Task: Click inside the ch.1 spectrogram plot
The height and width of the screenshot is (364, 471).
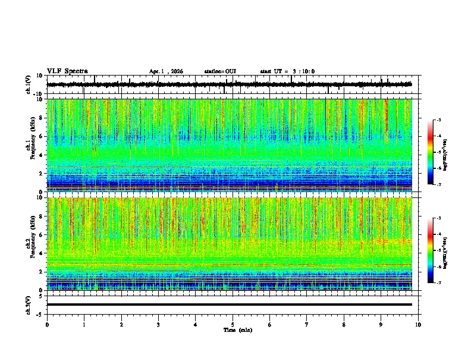Action: click(230, 145)
